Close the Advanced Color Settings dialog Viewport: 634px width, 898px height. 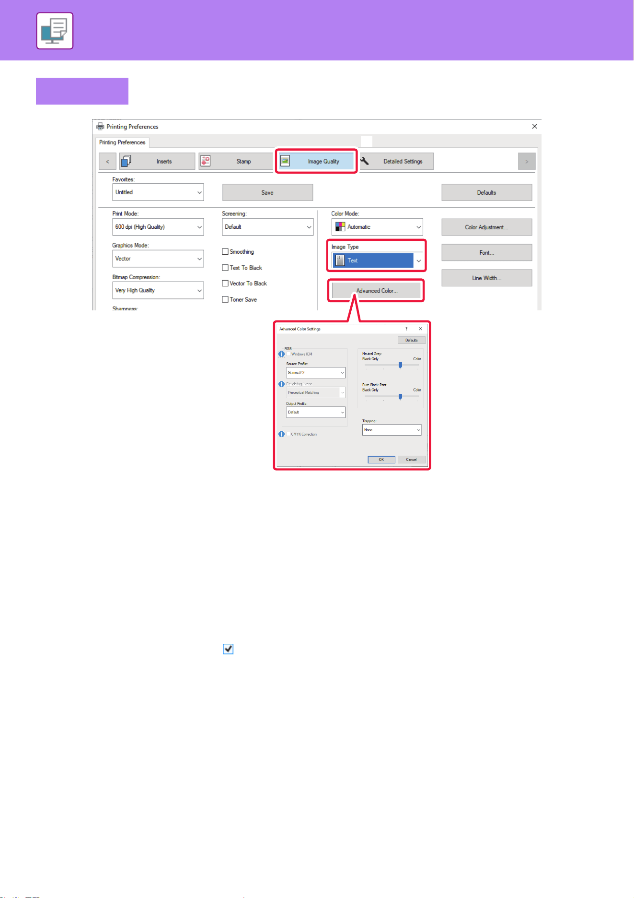[x=420, y=329]
